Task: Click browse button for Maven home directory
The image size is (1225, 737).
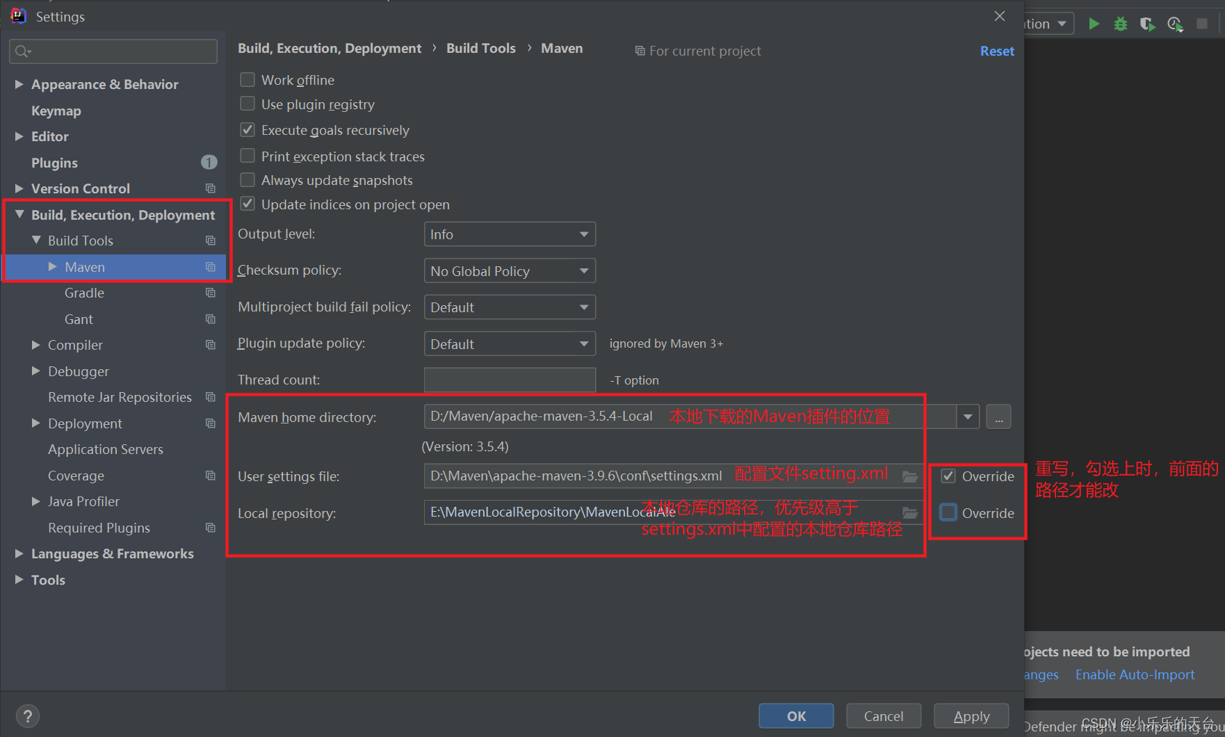Action: pyautogui.click(x=998, y=417)
